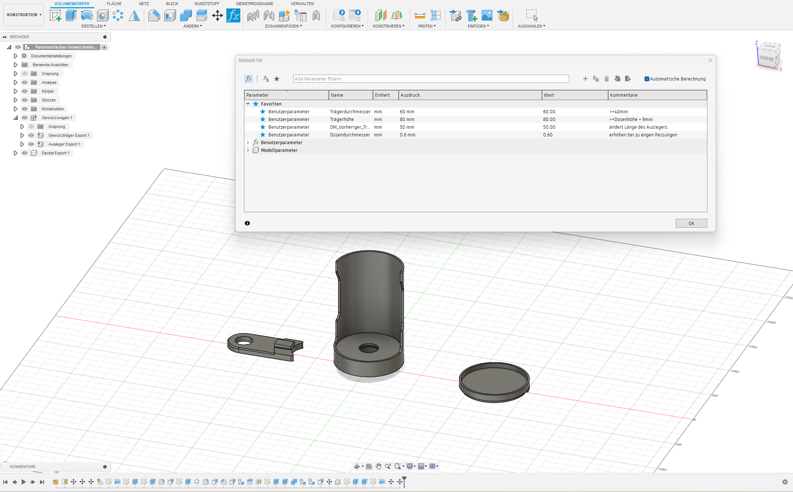The image size is (793, 492).
Task: Show favorites with the star filter icon
Action: [x=277, y=79]
